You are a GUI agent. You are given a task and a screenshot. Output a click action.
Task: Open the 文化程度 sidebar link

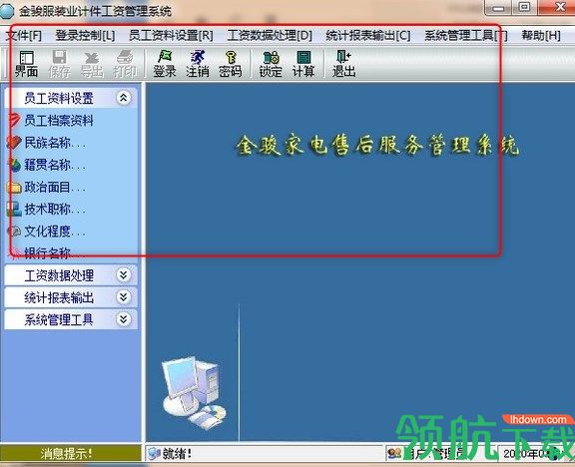pyautogui.click(x=55, y=232)
